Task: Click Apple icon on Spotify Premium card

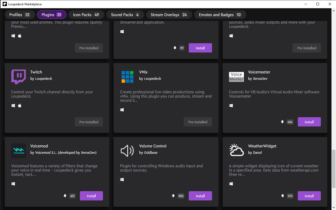Action: click(x=20, y=36)
